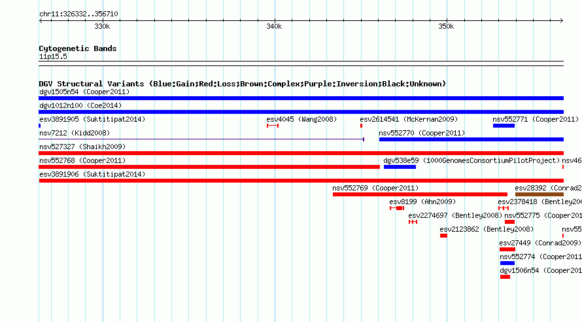This screenshot has width=582, height=322.
Task: Click the nsv552769 (Cooper2011) red loss bar
Action: click(420, 194)
